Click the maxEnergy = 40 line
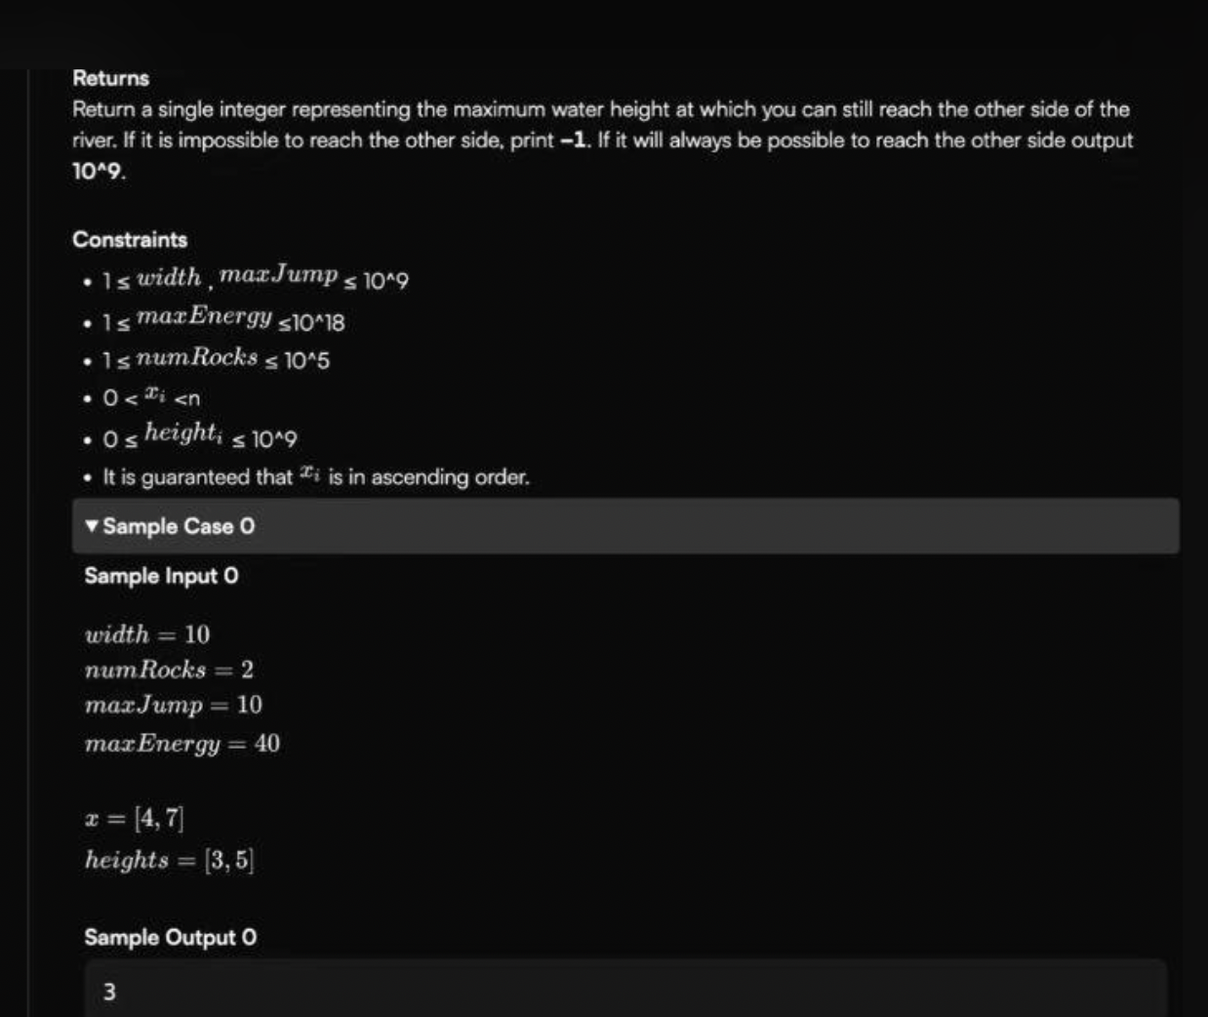Image resolution: width=1208 pixels, height=1017 pixels. pyautogui.click(x=182, y=744)
